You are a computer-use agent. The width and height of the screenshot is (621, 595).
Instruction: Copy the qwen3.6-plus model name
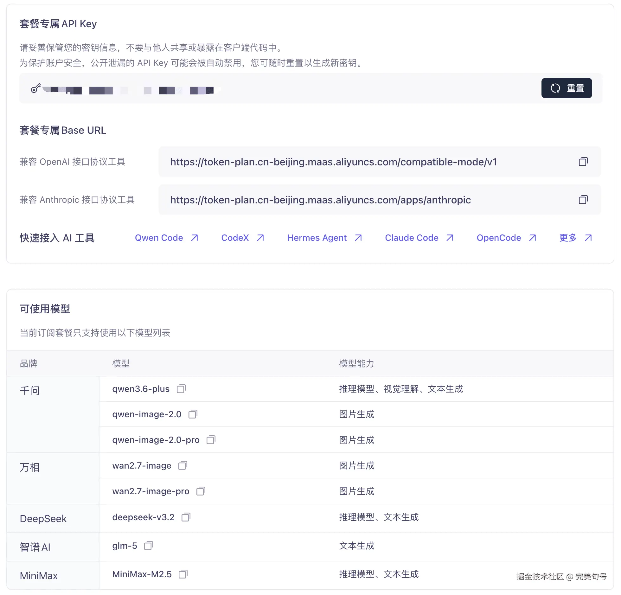point(181,389)
